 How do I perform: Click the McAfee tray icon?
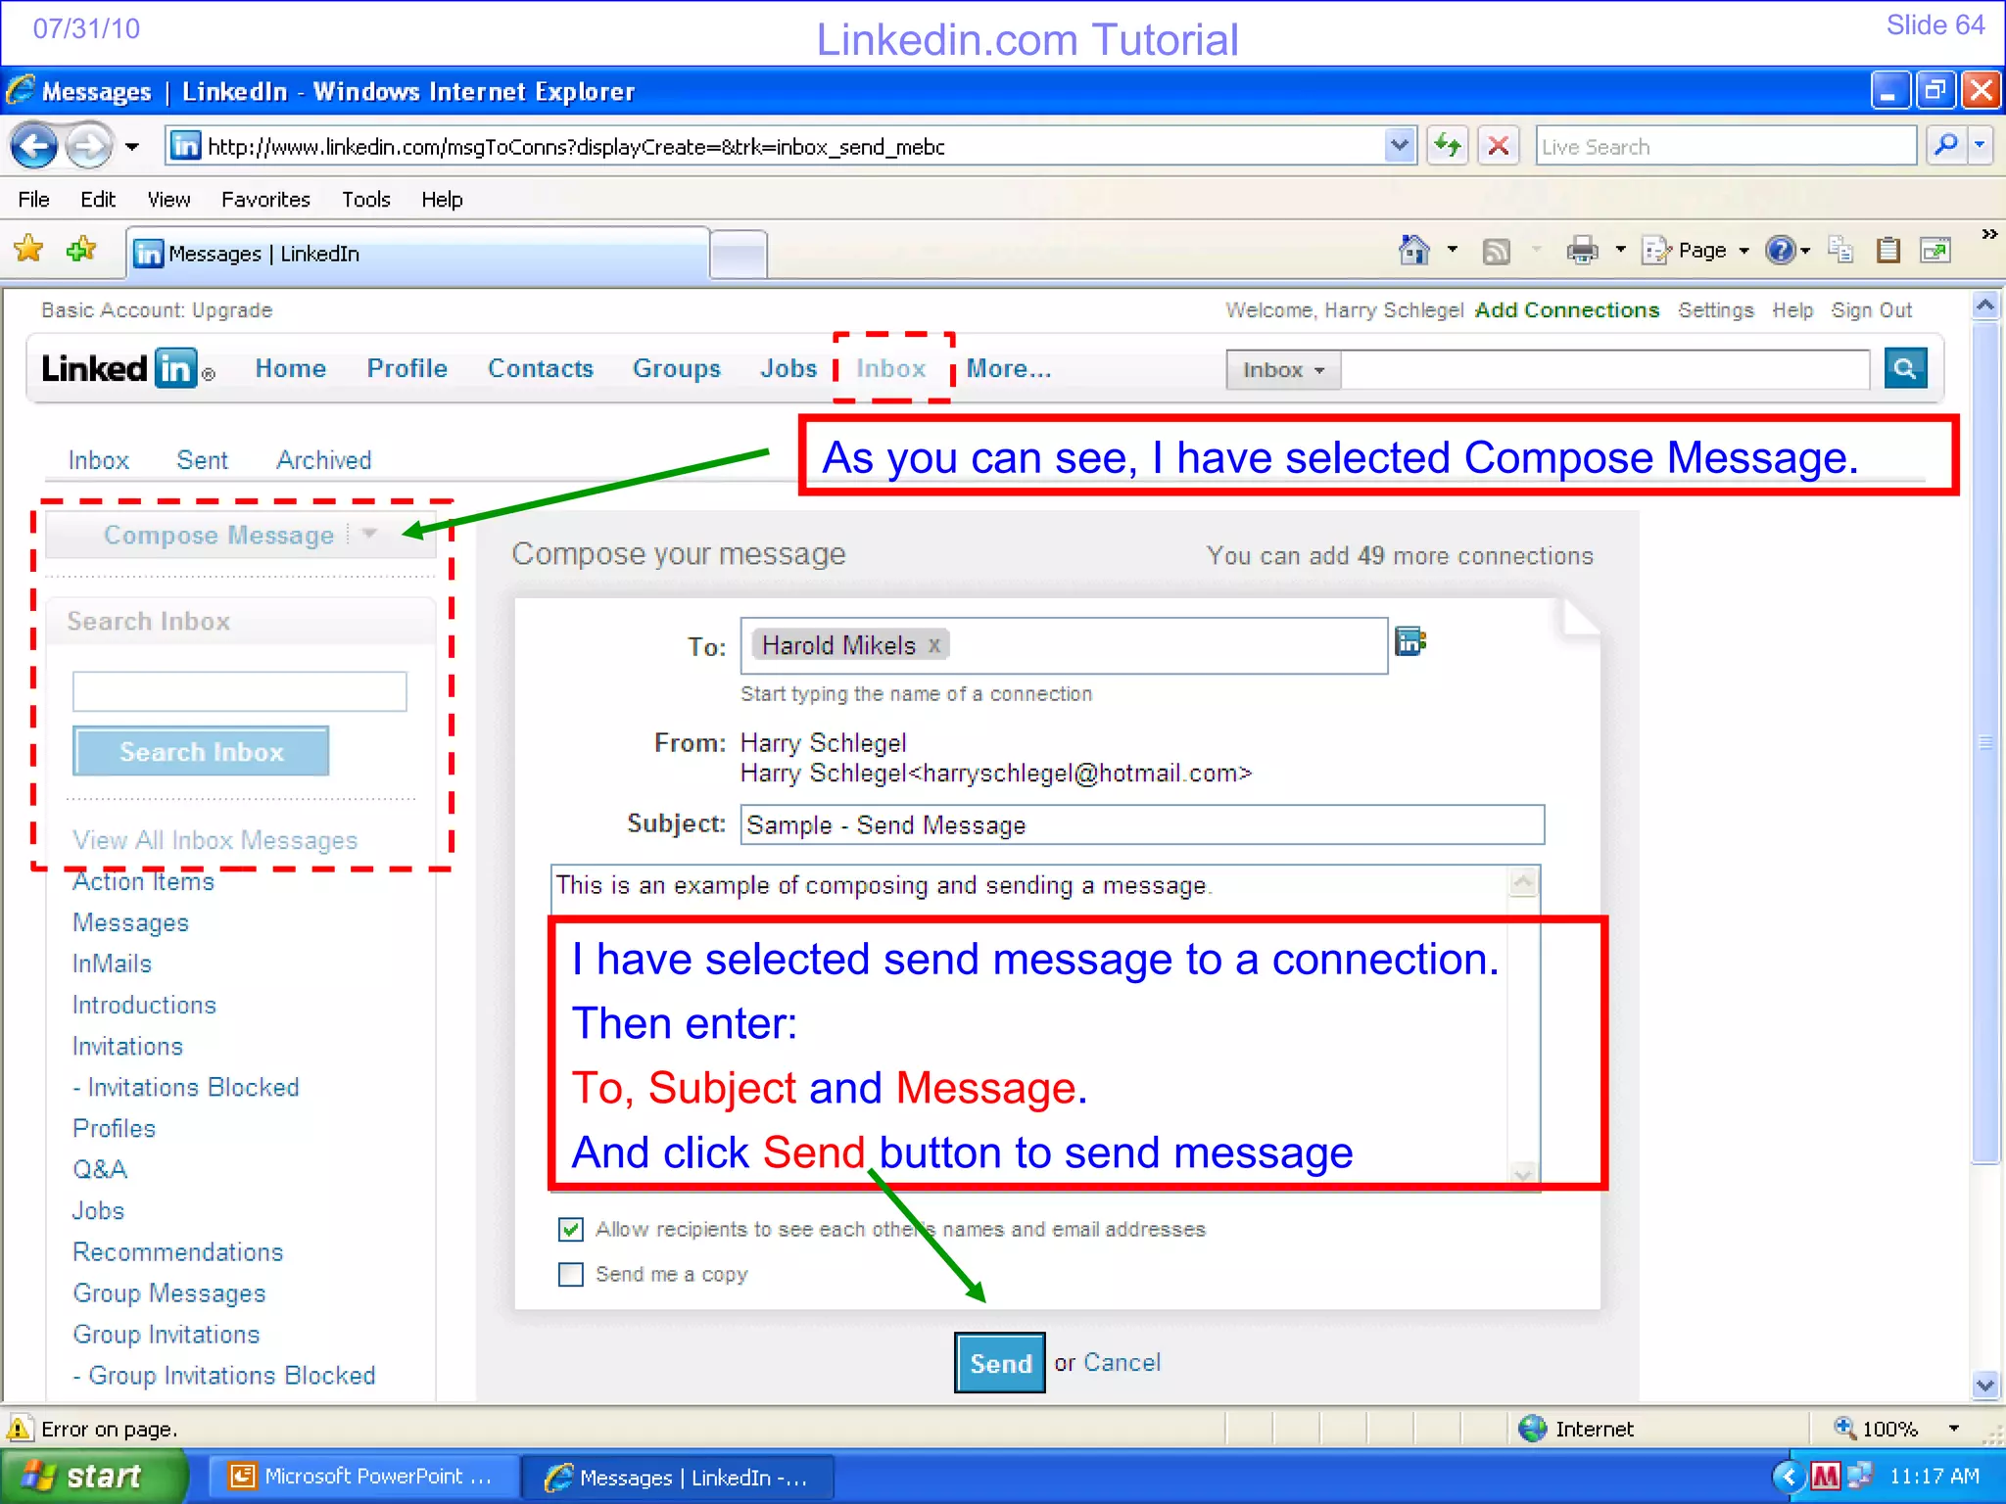[x=1826, y=1476]
